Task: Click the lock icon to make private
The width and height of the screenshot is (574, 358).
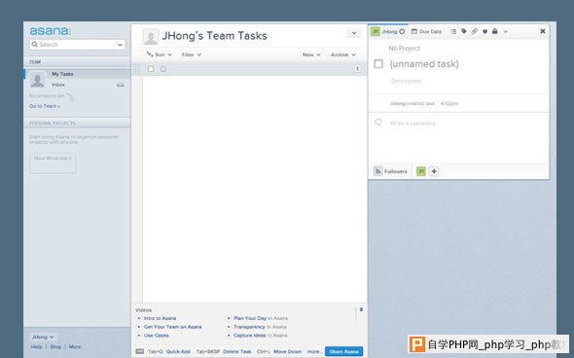Action: [495, 31]
